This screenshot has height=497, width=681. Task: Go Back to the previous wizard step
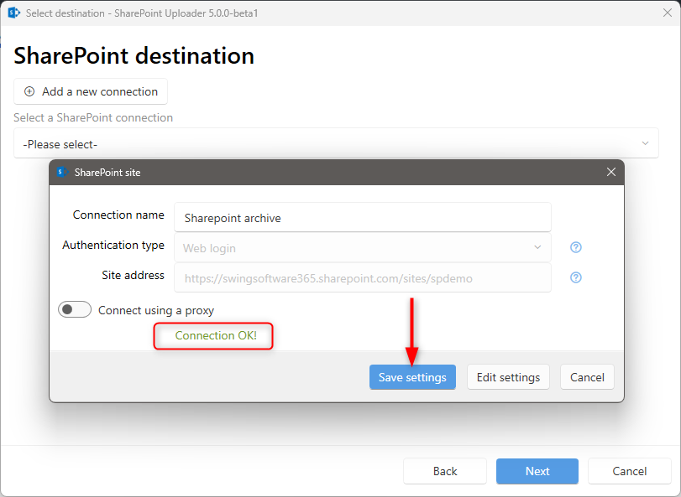pos(445,471)
